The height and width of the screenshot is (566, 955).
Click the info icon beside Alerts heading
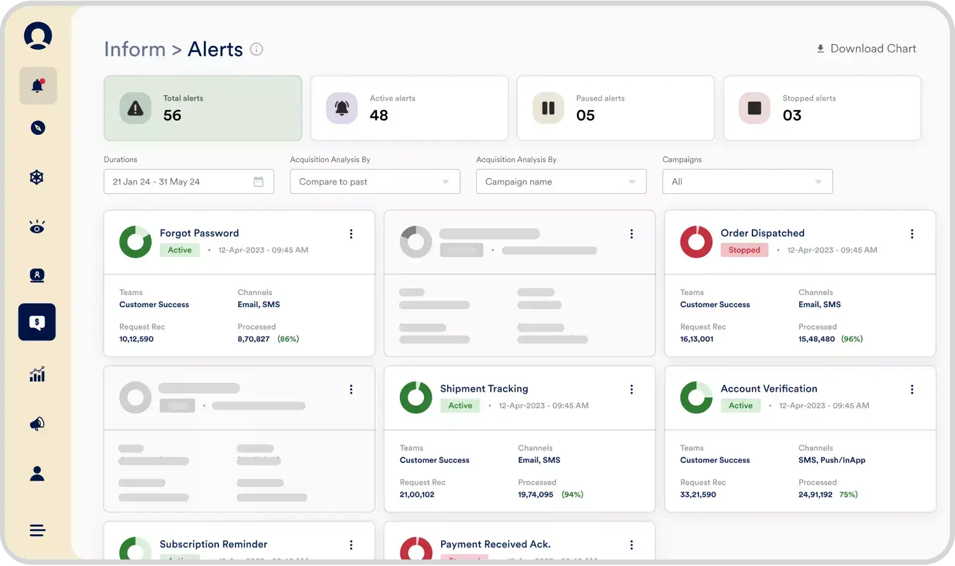tap(257, 49)
